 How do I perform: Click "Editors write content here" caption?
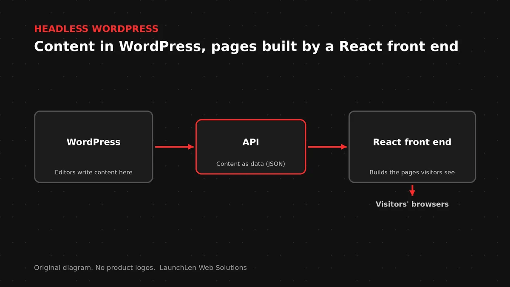[x=93, y=172]
